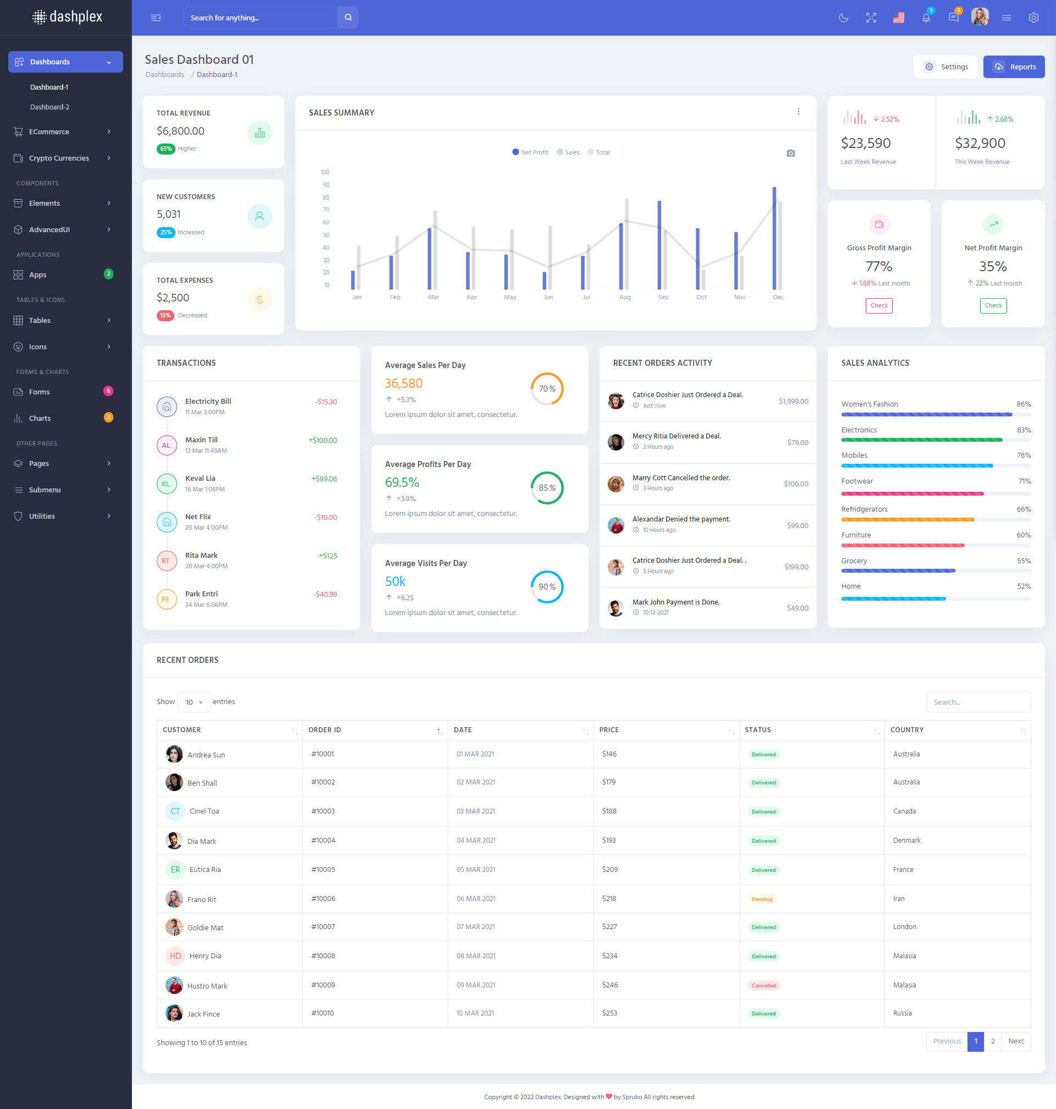
Task: Expand the ECommerce sidebar menu
Action: pyautogui.click(x=62, y=131)
